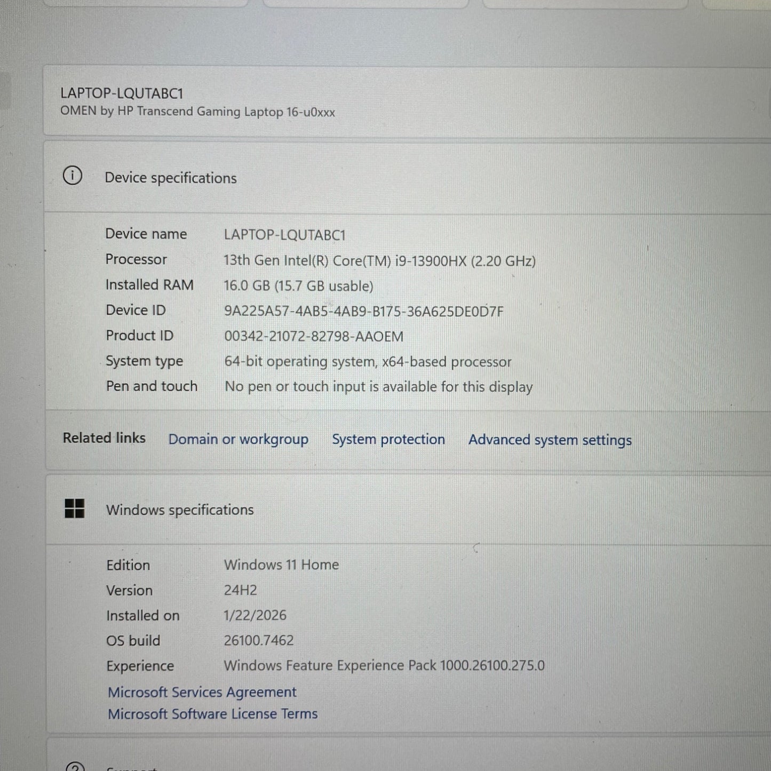
Task: Collapse the Device specifications section header
Action: pyautogui.click(x=406, y=178)
